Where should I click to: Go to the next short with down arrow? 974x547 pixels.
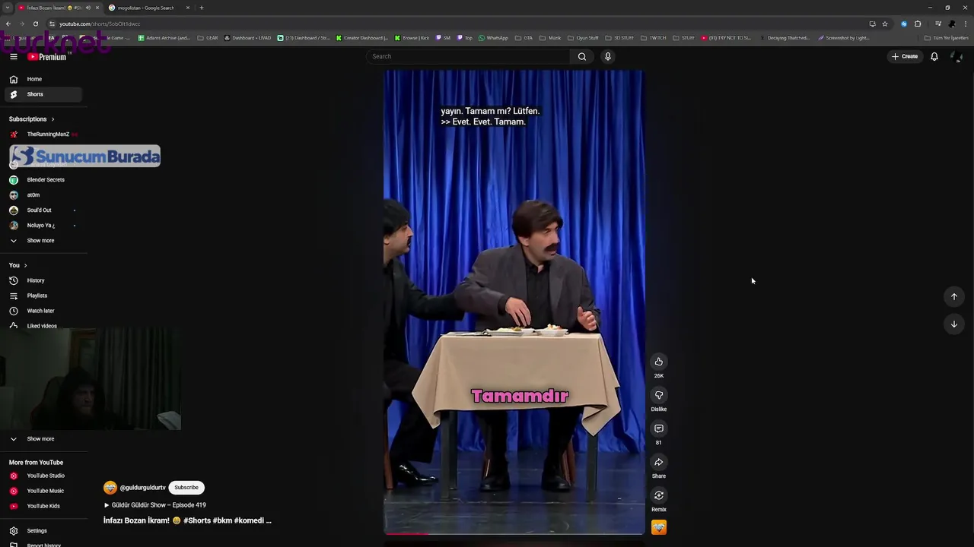point(954,324)
